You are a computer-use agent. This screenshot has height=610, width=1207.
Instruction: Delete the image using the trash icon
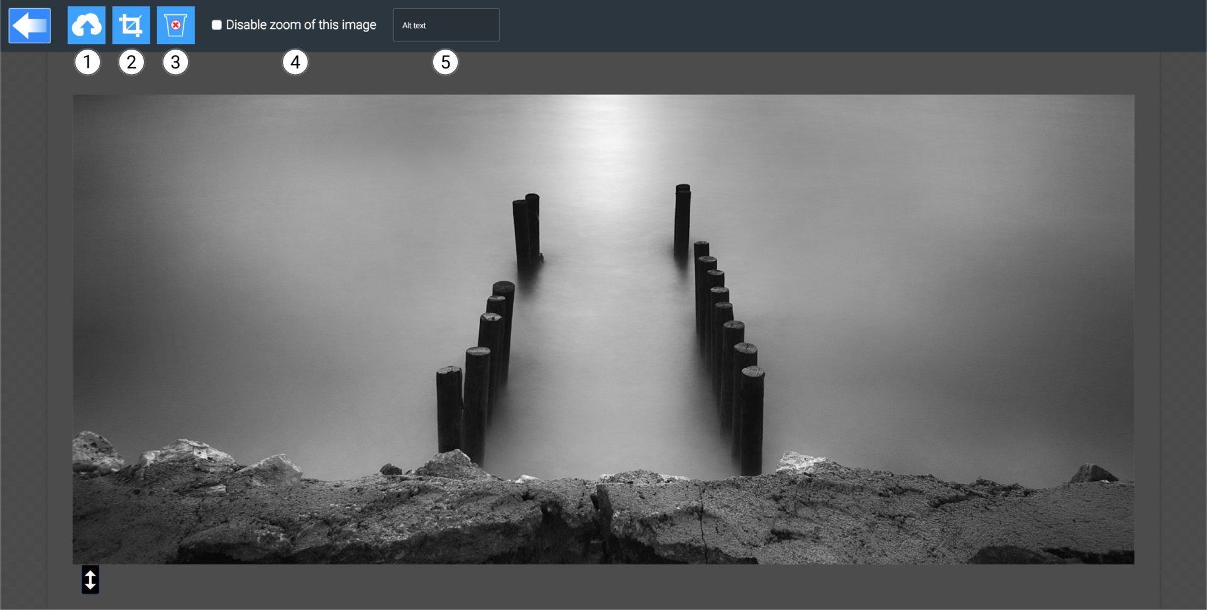click(x=175, y=25)
